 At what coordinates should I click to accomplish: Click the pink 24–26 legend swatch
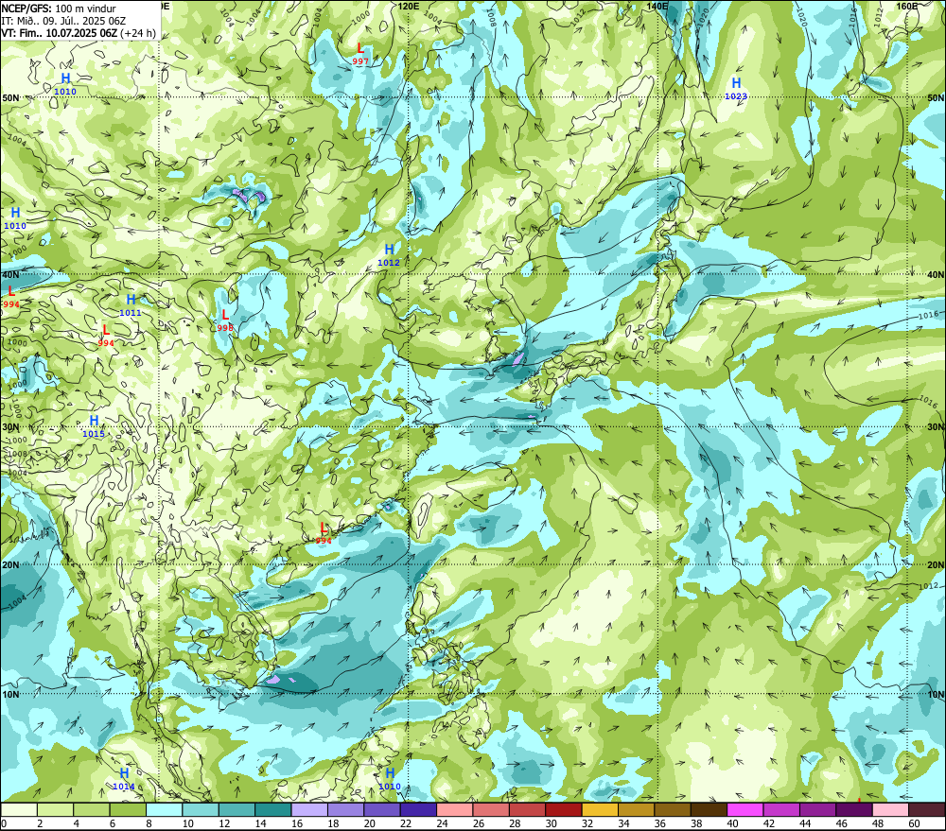454,809
